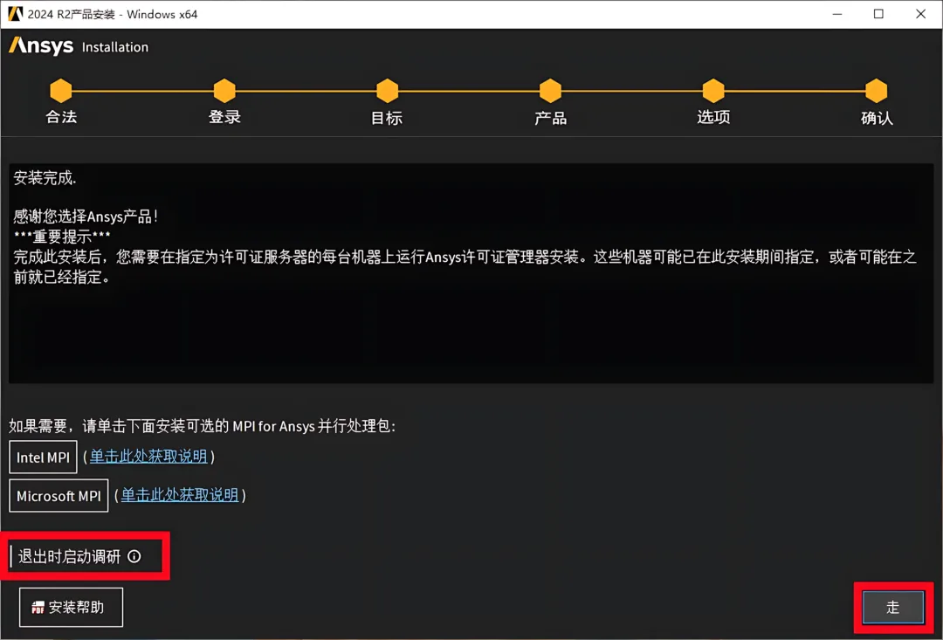Close the installer window

point(921,14)
